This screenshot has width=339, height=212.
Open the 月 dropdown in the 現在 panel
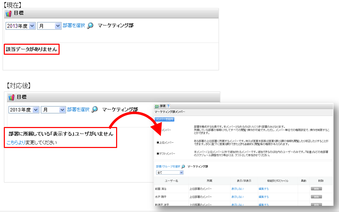(58, 26)
